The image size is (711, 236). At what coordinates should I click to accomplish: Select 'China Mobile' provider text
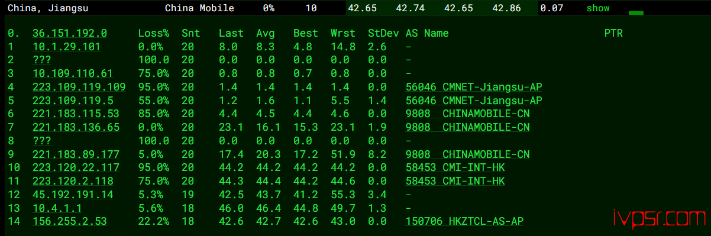[x=199, y=8]
